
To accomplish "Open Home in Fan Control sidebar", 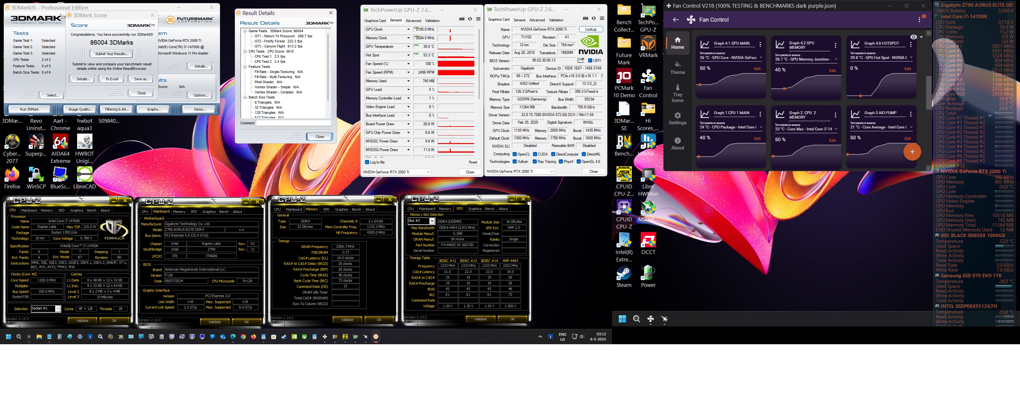I will point(677,43).
